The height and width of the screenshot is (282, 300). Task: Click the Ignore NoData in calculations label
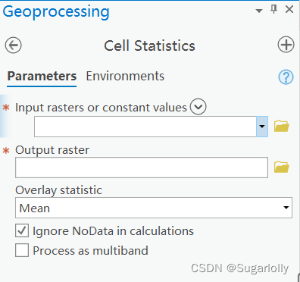[x=113, y=231]
